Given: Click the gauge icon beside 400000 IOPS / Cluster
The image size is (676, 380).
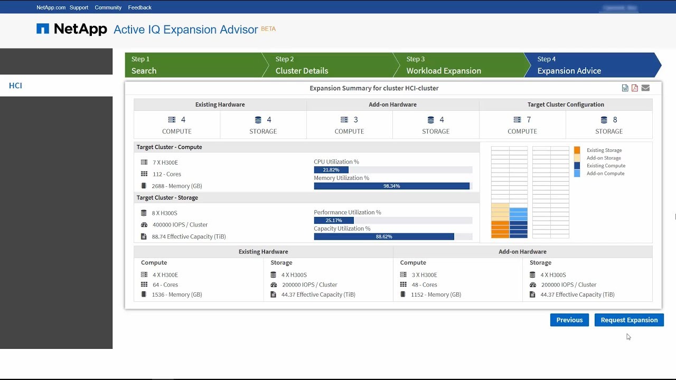Looking at the screenshot, I should 144,224.
